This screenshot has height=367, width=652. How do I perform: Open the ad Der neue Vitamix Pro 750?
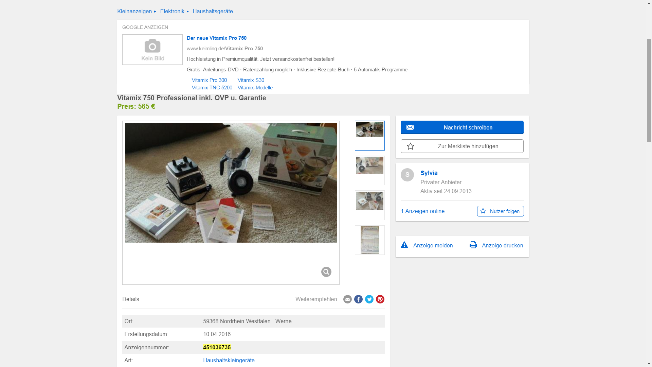[217, 38]
